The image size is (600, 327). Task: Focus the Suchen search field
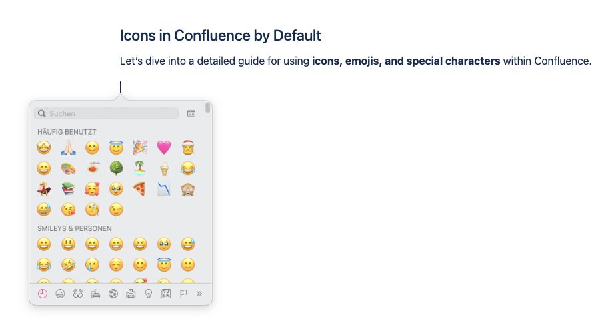coord(107,113)
